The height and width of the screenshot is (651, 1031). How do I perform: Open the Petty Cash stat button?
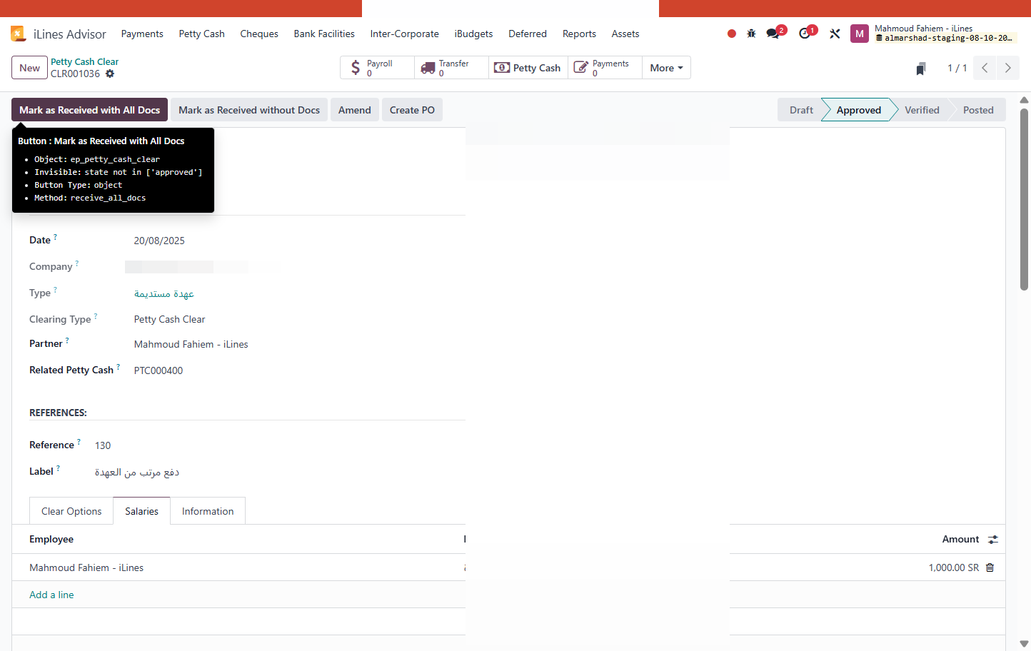[x=528, y=68]
